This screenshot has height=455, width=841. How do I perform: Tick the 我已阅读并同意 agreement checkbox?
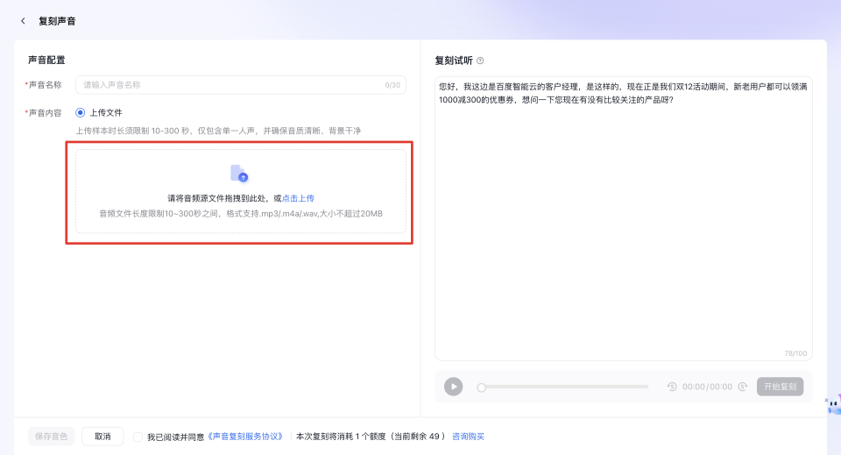click(138, 437)
